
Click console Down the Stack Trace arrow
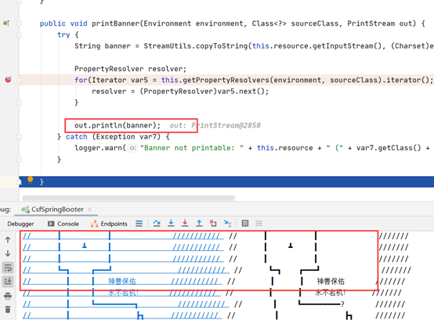[8, 253]
